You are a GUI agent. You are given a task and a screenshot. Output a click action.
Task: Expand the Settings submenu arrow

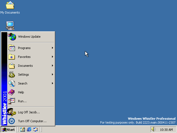(x=53, y=75)
